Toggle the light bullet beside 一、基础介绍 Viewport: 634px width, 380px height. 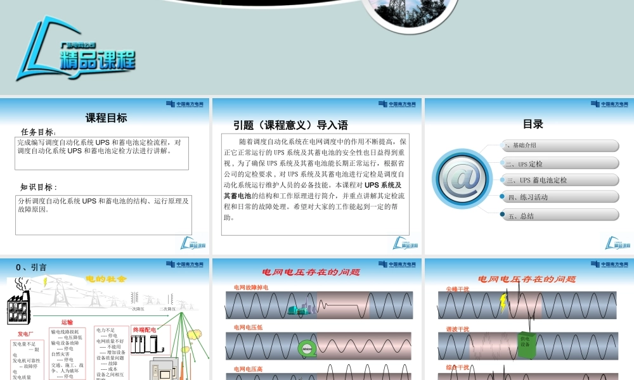(x=501, y=146)
